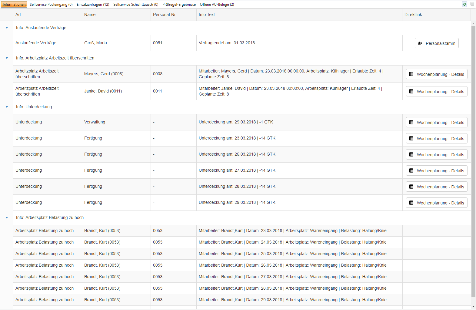Open Personalstamm for Groß, Maria
Image resolution: width=476 pixels, height=310 pixels.
coord(437,43)
